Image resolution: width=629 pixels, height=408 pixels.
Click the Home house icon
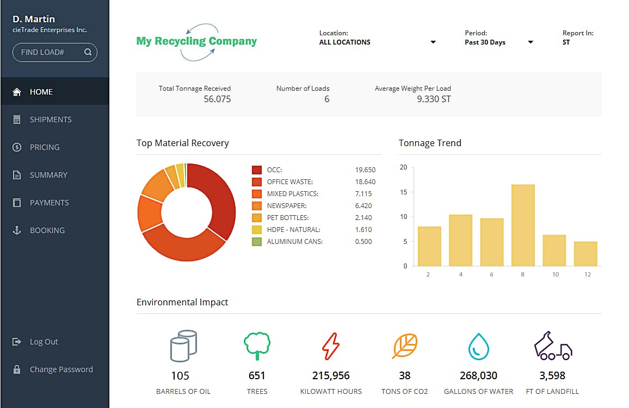[16, 92]
